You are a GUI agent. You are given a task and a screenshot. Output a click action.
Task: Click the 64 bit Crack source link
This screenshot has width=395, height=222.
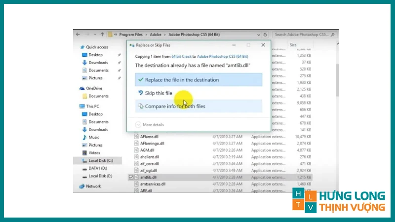pyautogui.click(x=181, y=57)
